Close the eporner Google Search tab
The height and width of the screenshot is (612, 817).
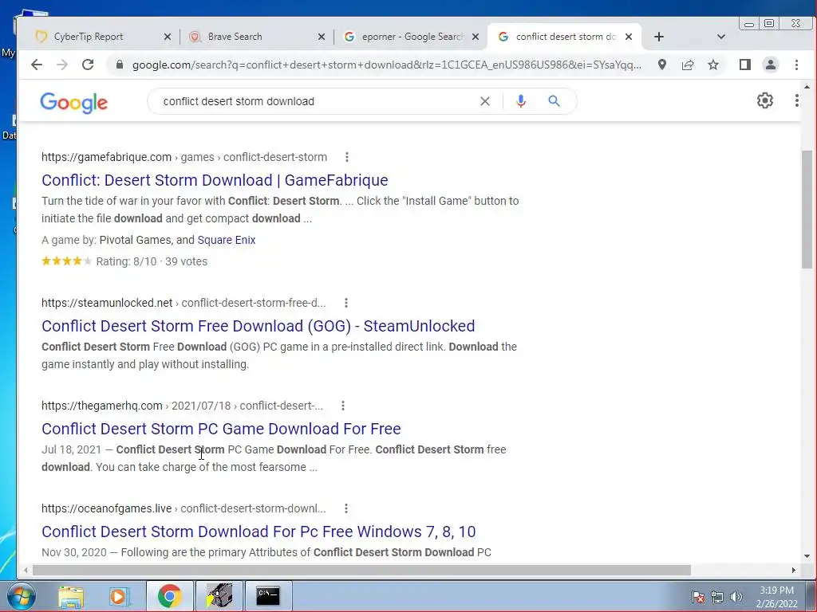point(476,37)
